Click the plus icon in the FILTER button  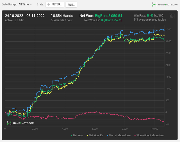pos(49,4)
